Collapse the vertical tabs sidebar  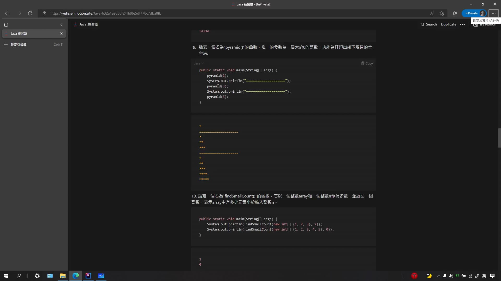[61, 24]
